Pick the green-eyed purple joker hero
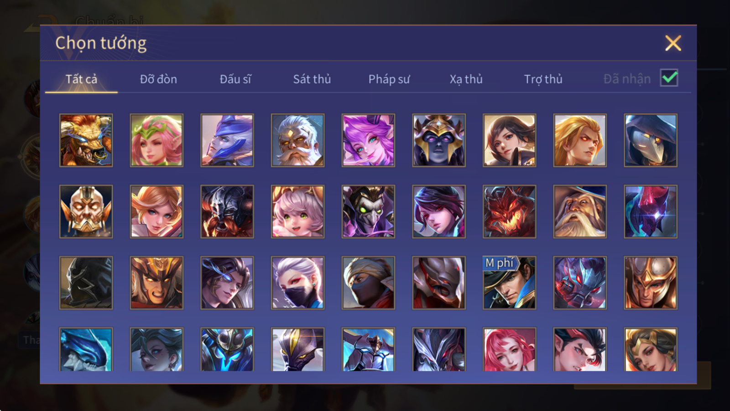Image resolution: width=730 pixels, height=411 pixels. tap(368, 211)
